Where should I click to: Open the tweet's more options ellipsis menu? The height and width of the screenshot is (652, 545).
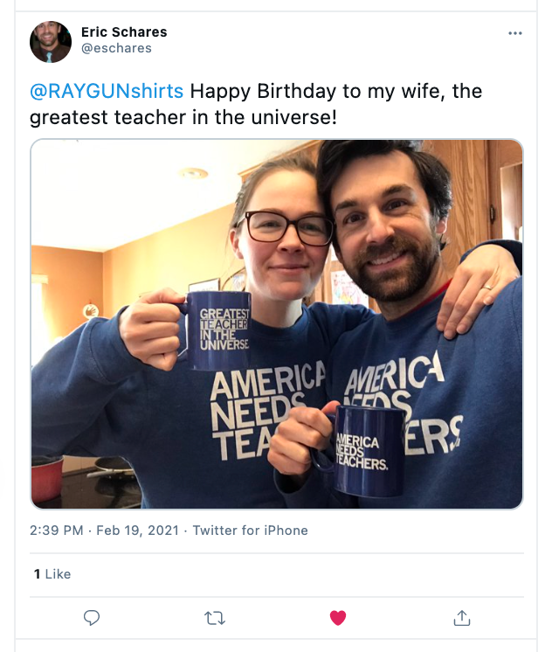[514, 33]
